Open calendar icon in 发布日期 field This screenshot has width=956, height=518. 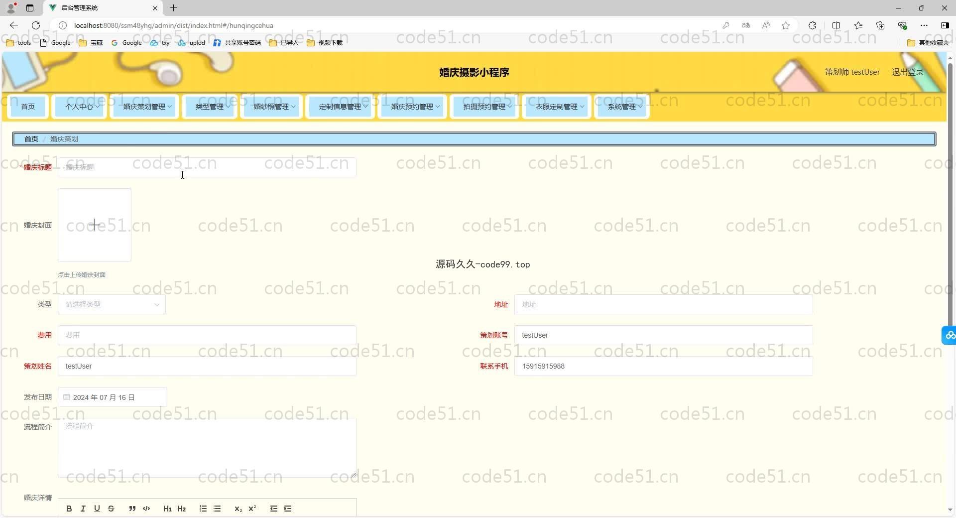tap(67, 397)
